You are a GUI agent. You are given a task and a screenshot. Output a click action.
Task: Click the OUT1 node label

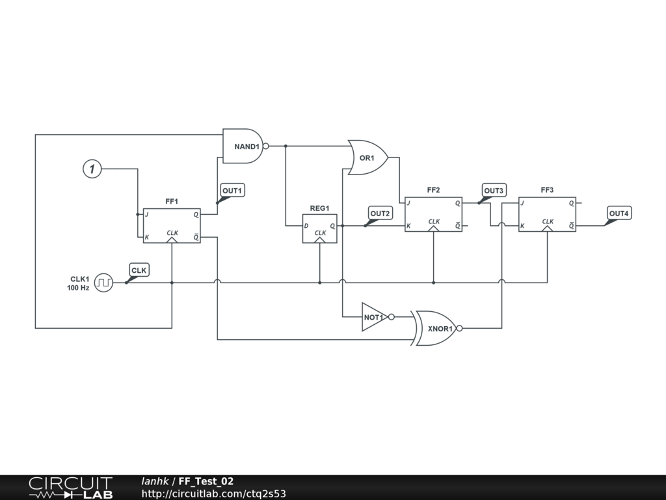[232, 191]
